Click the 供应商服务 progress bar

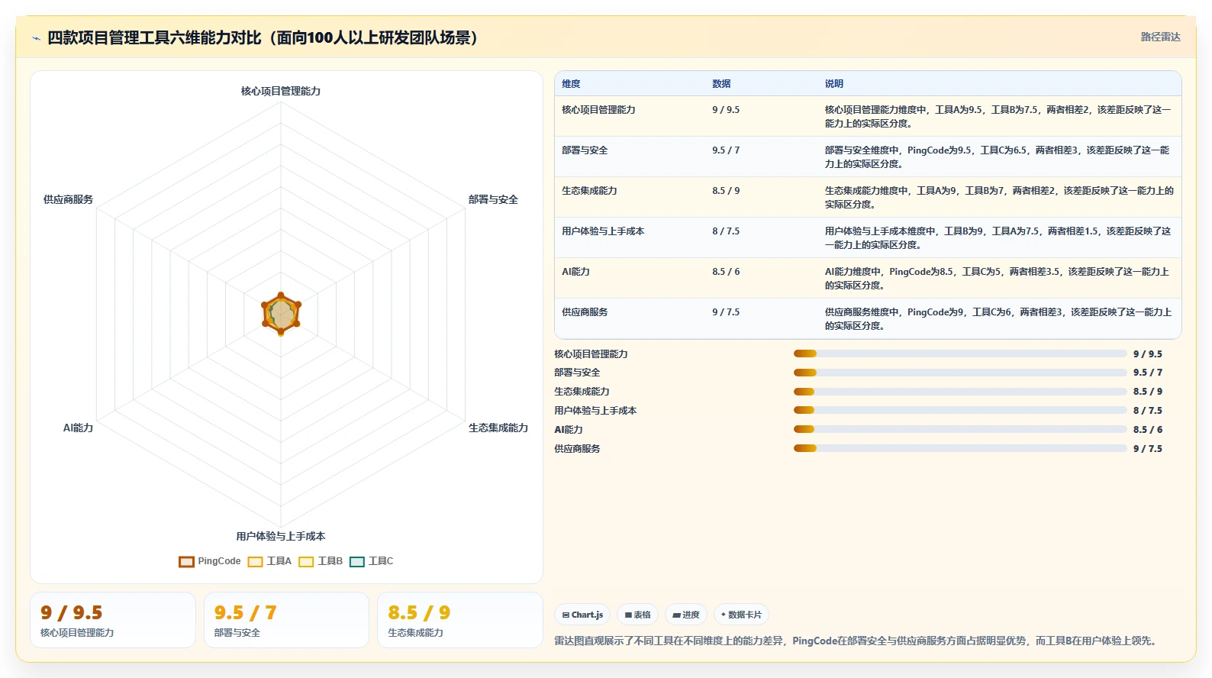960,449
